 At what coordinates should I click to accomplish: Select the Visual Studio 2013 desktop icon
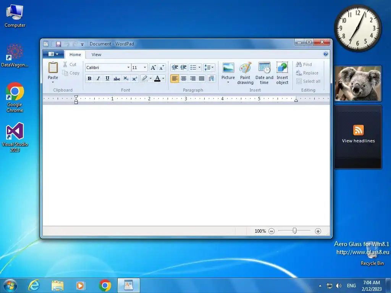pos(15,137)
